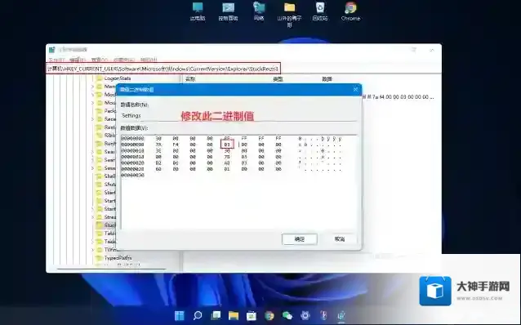This screenshot has height=325, width=521.
Task: Select the highlighted Stuck… key
Action: coord(109,225)
